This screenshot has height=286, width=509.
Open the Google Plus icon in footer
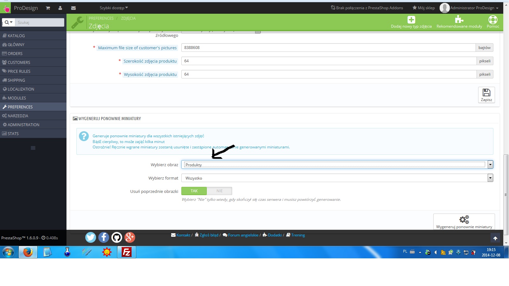(130, 237)
